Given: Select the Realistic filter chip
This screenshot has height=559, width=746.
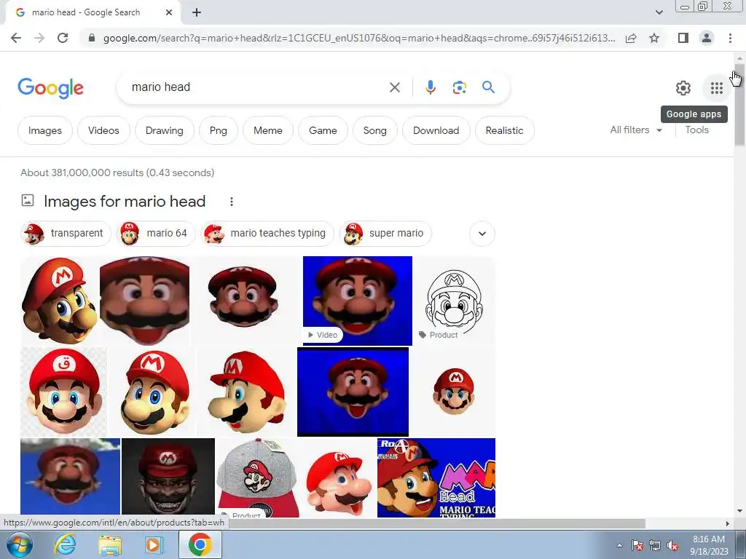Looking at the screenshot, I should click(x=504, y=130).
